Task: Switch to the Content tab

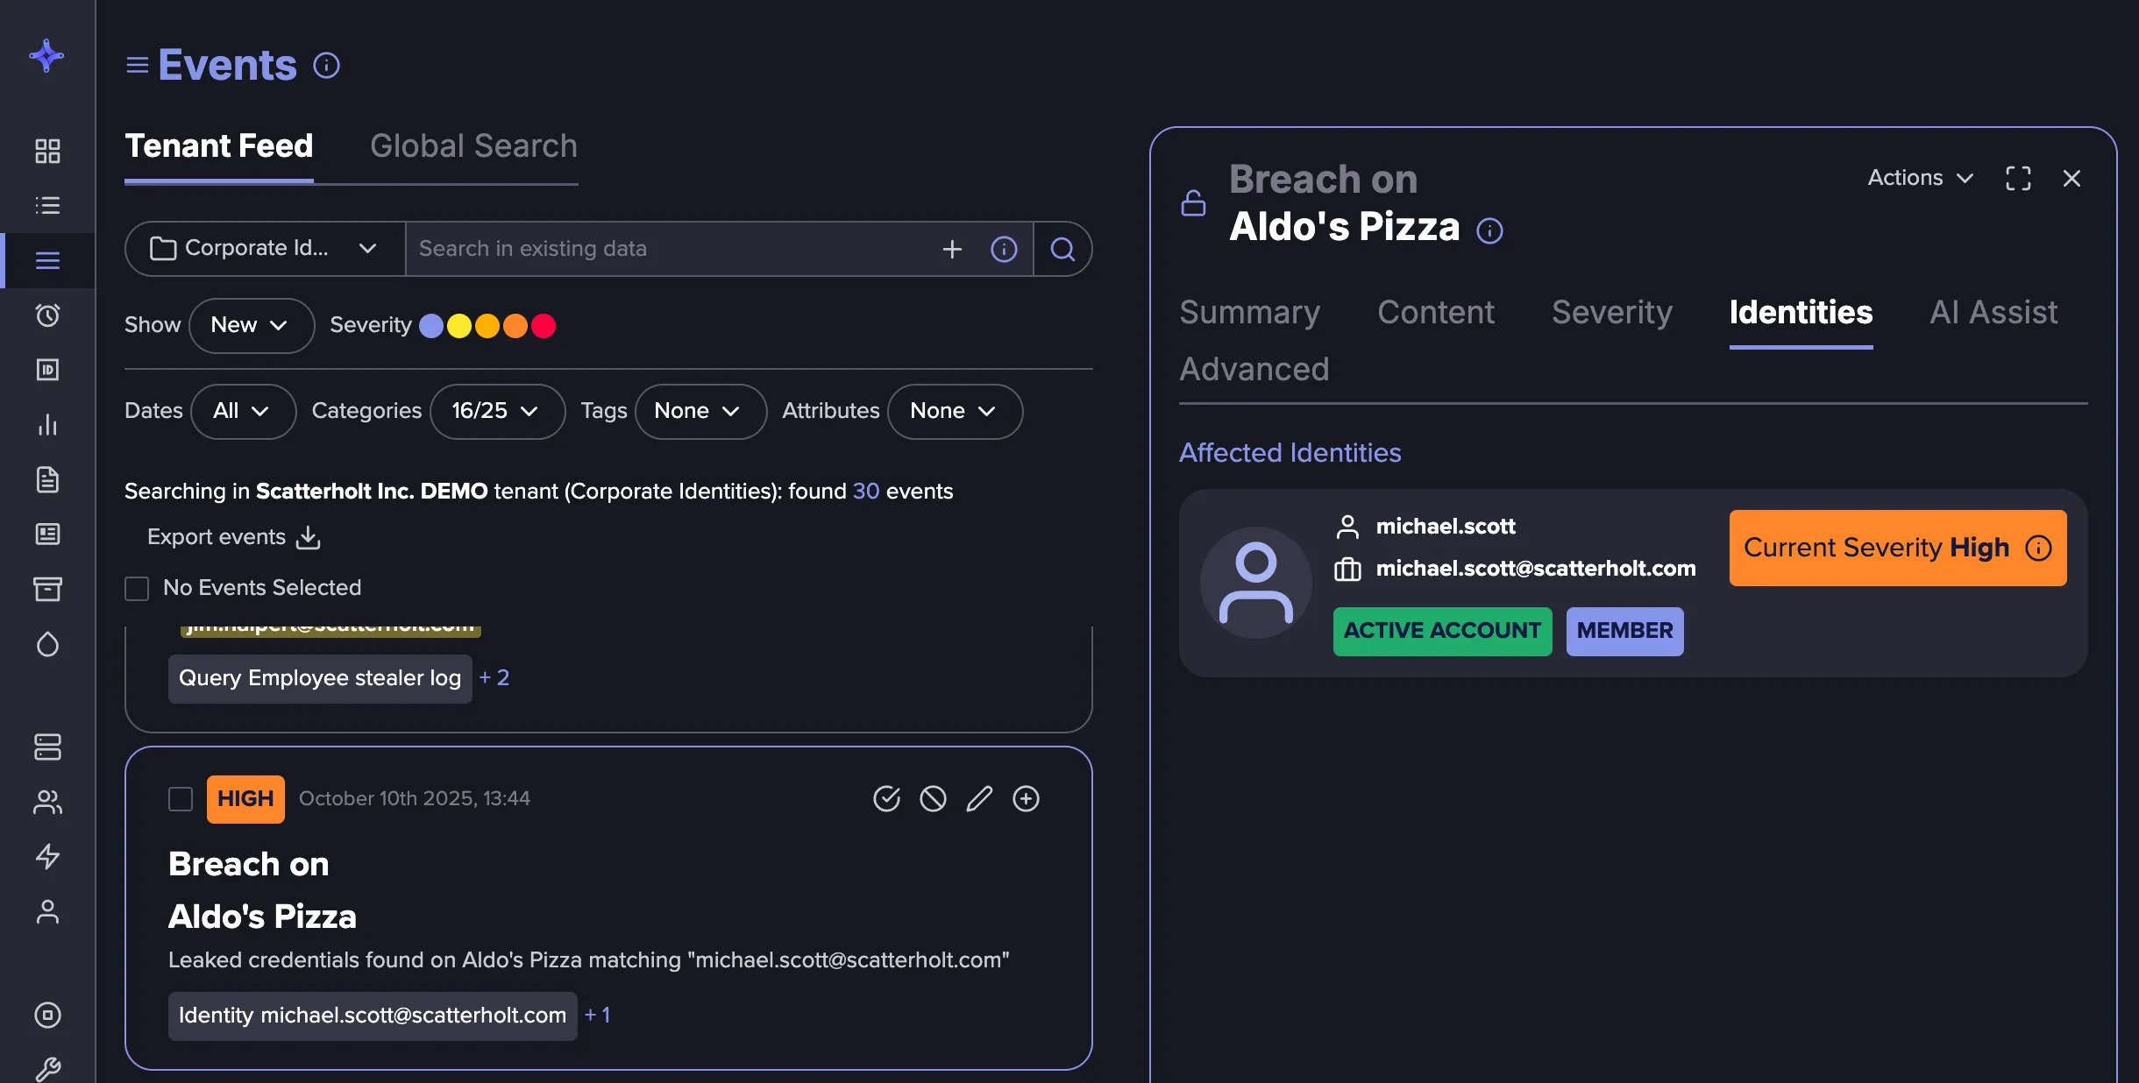Action: (1436, 313)
